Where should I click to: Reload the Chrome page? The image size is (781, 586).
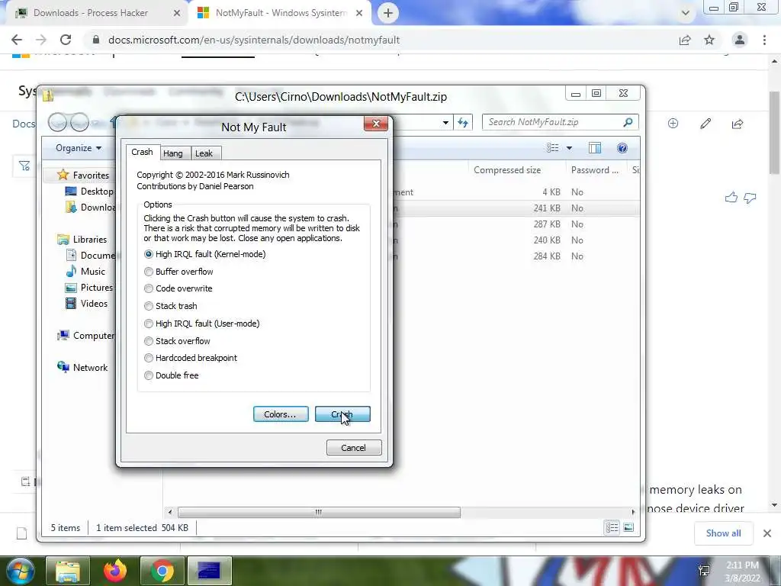(x=66, y=40)
